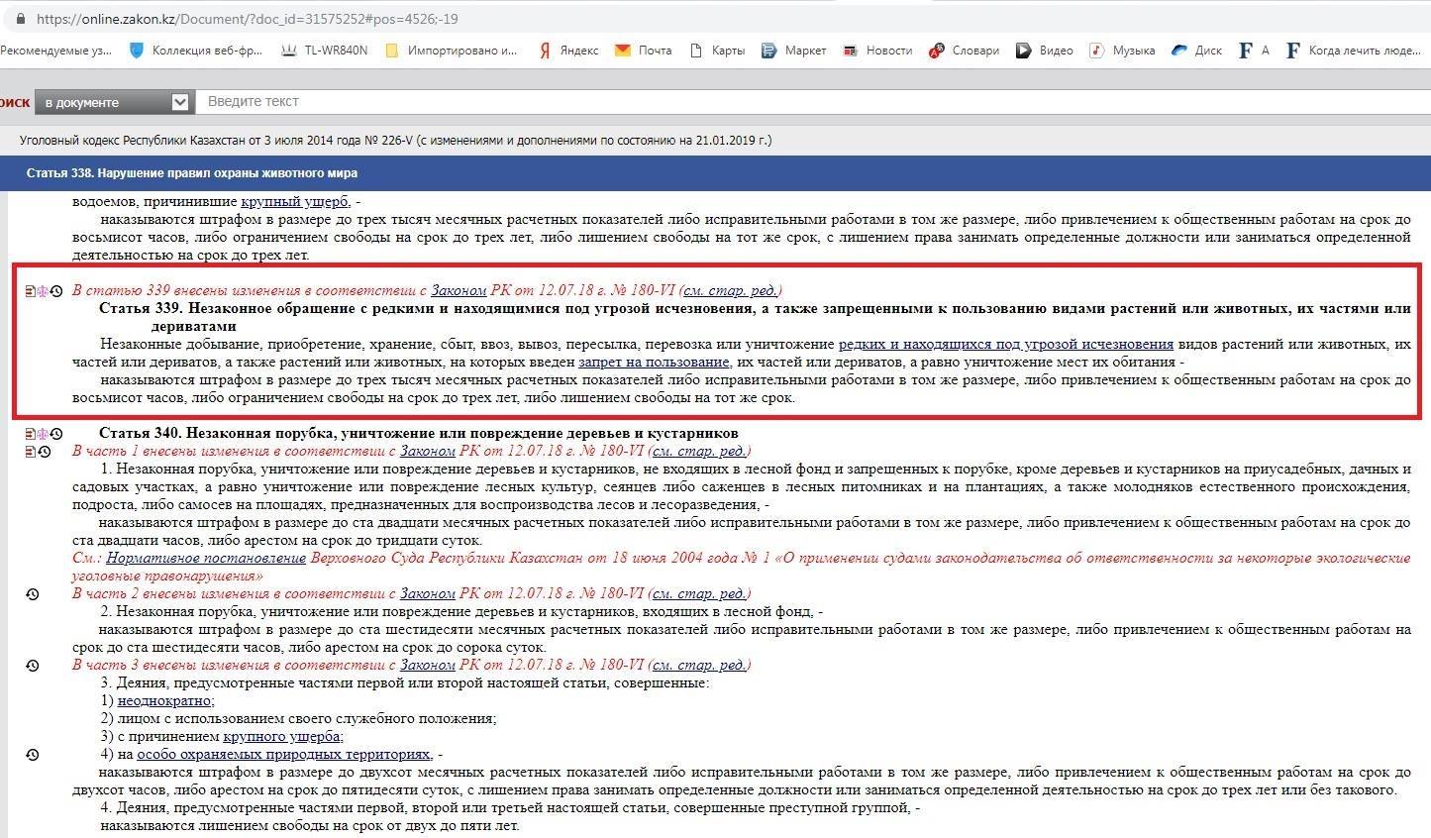
Task: Click heading 'Статья 340. Незаконная порубка'
Action: (418, 434)
